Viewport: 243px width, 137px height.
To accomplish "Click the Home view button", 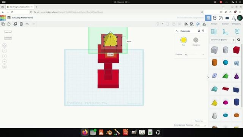I will point(5,46).
